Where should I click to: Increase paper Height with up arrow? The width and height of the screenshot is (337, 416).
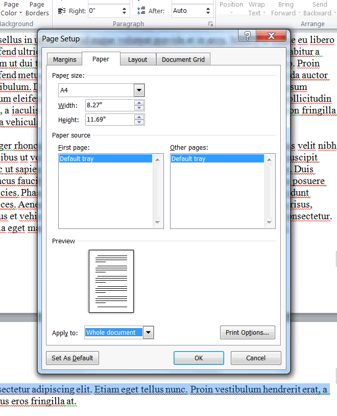click(139, 117)
